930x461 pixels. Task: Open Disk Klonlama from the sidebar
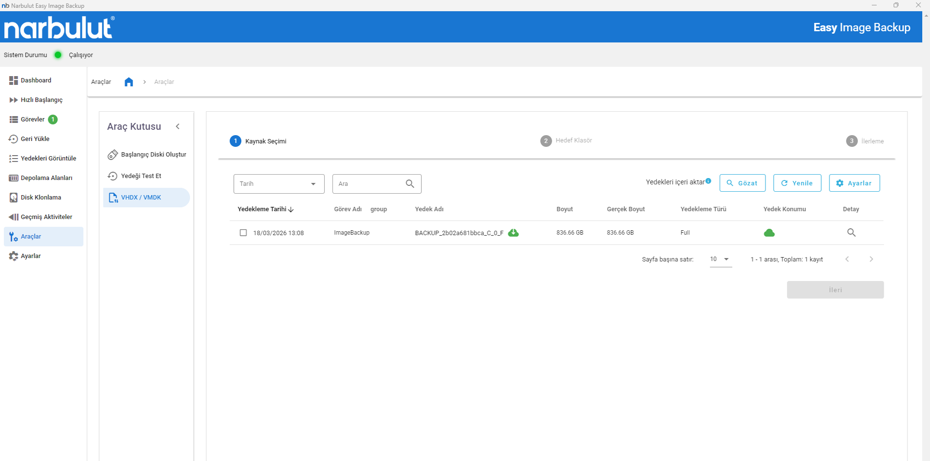[x=41, y=198]
